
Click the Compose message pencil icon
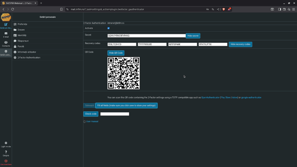click(6, 24)
